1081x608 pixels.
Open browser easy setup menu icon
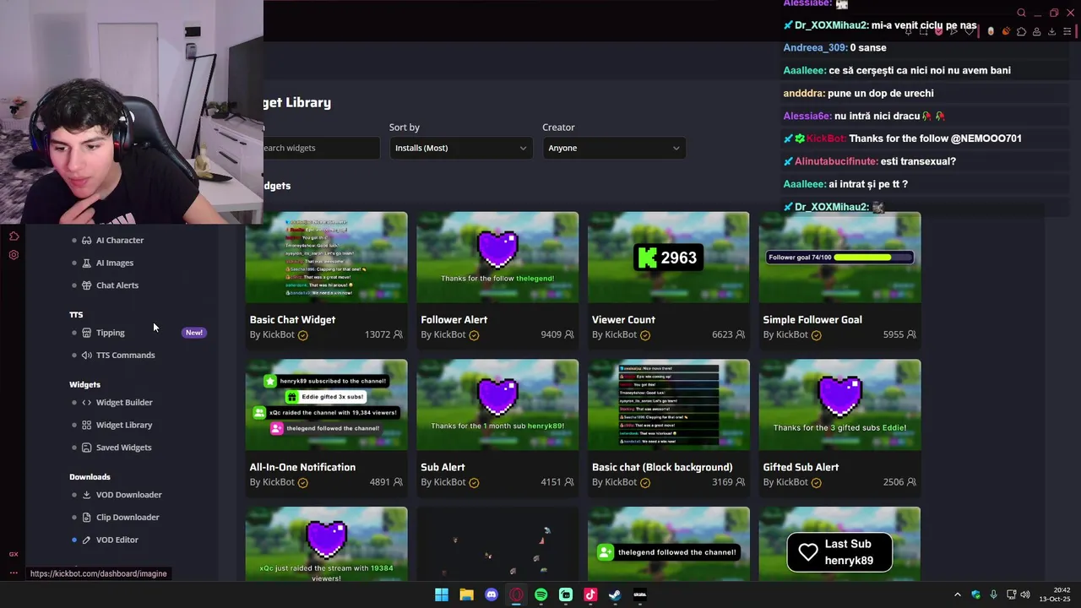coord(1067,31)
